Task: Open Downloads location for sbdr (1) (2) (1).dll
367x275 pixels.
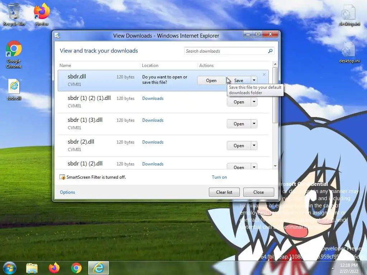Action: click(153, 98)
